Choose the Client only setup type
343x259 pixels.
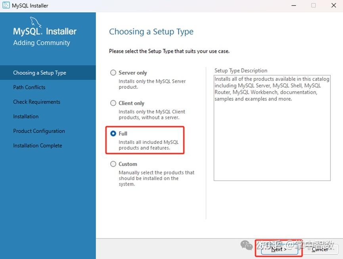pyautogui.click(x=113, y=103)
